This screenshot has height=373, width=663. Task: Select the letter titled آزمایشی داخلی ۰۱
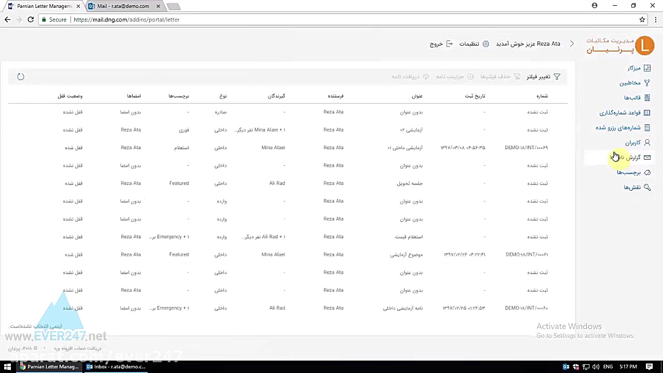pos(405,148)
